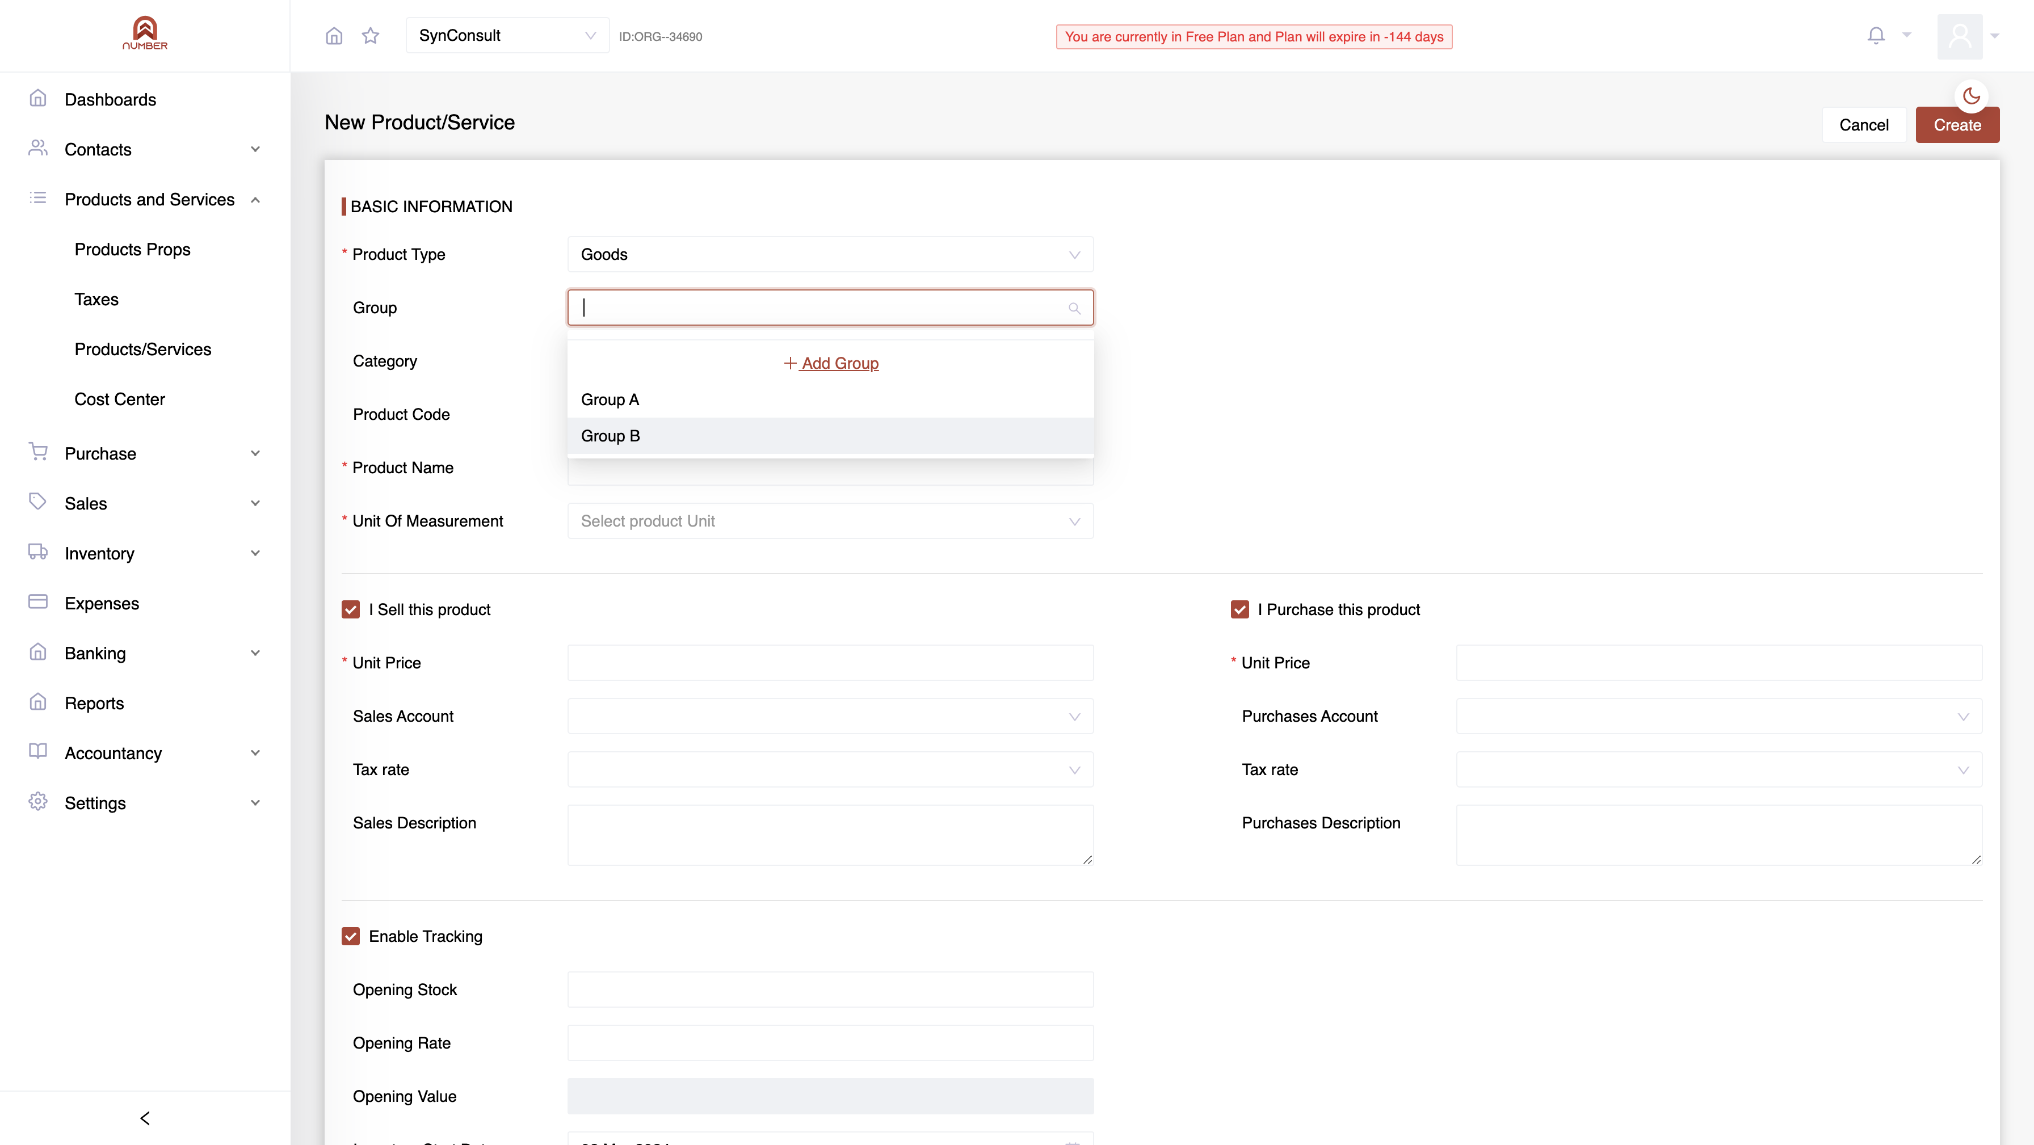Click the Inventory truck icon
Screen dimensions: 2034x1145
pyautogui.click(x=38, y=552)
